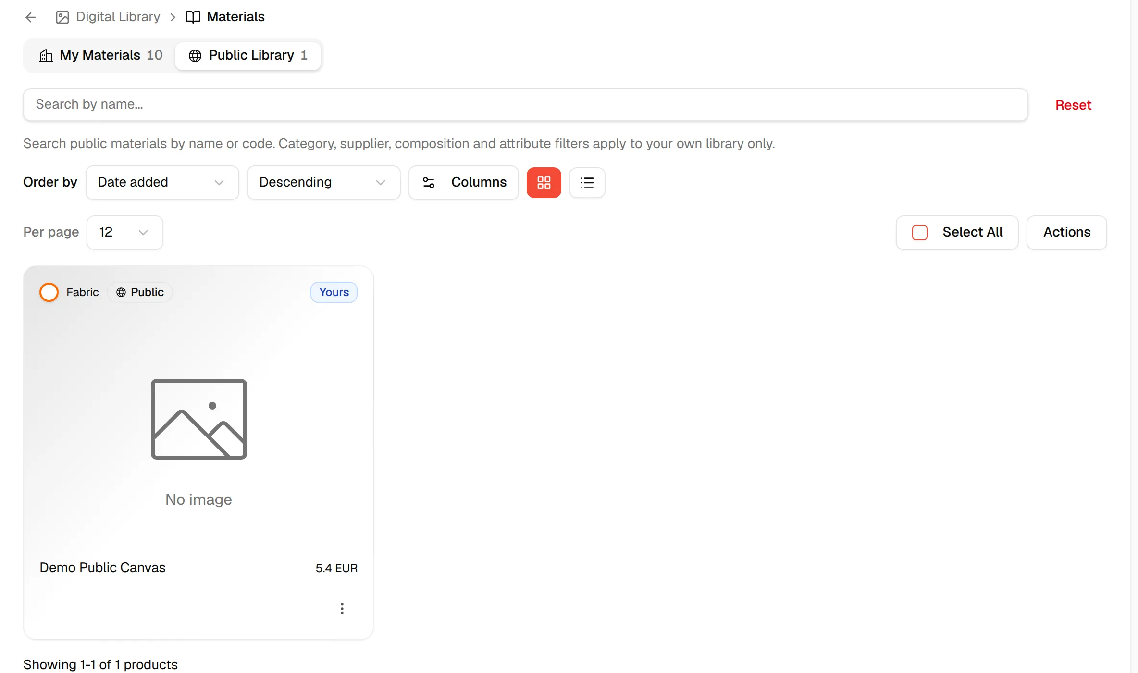The width and height of the screenshot is (1138, 673).
Task: Click the Fabric category label
Action: click(x=83, y=292)
